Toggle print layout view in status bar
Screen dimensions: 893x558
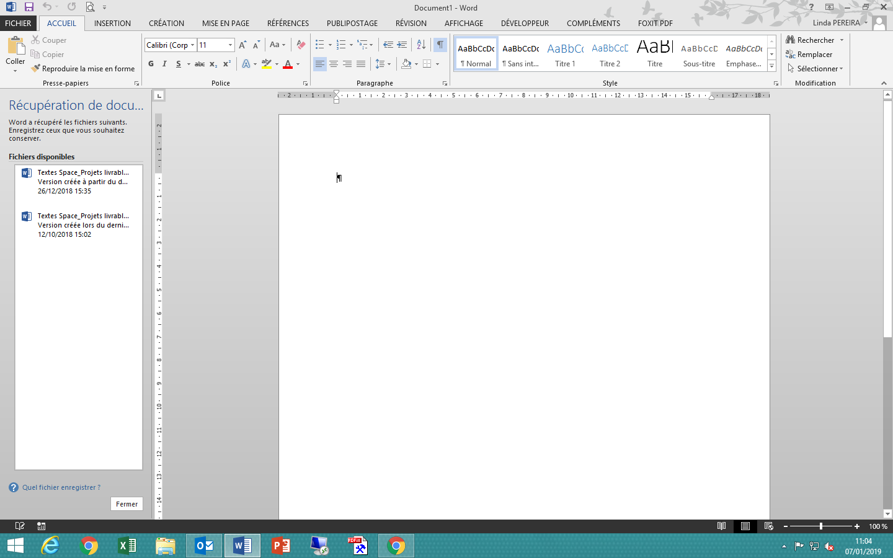(745, 526)
